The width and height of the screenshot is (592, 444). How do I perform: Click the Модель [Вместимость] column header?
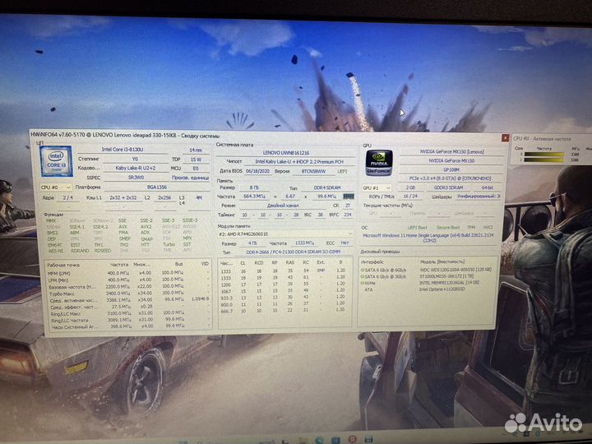pos(442,261)
